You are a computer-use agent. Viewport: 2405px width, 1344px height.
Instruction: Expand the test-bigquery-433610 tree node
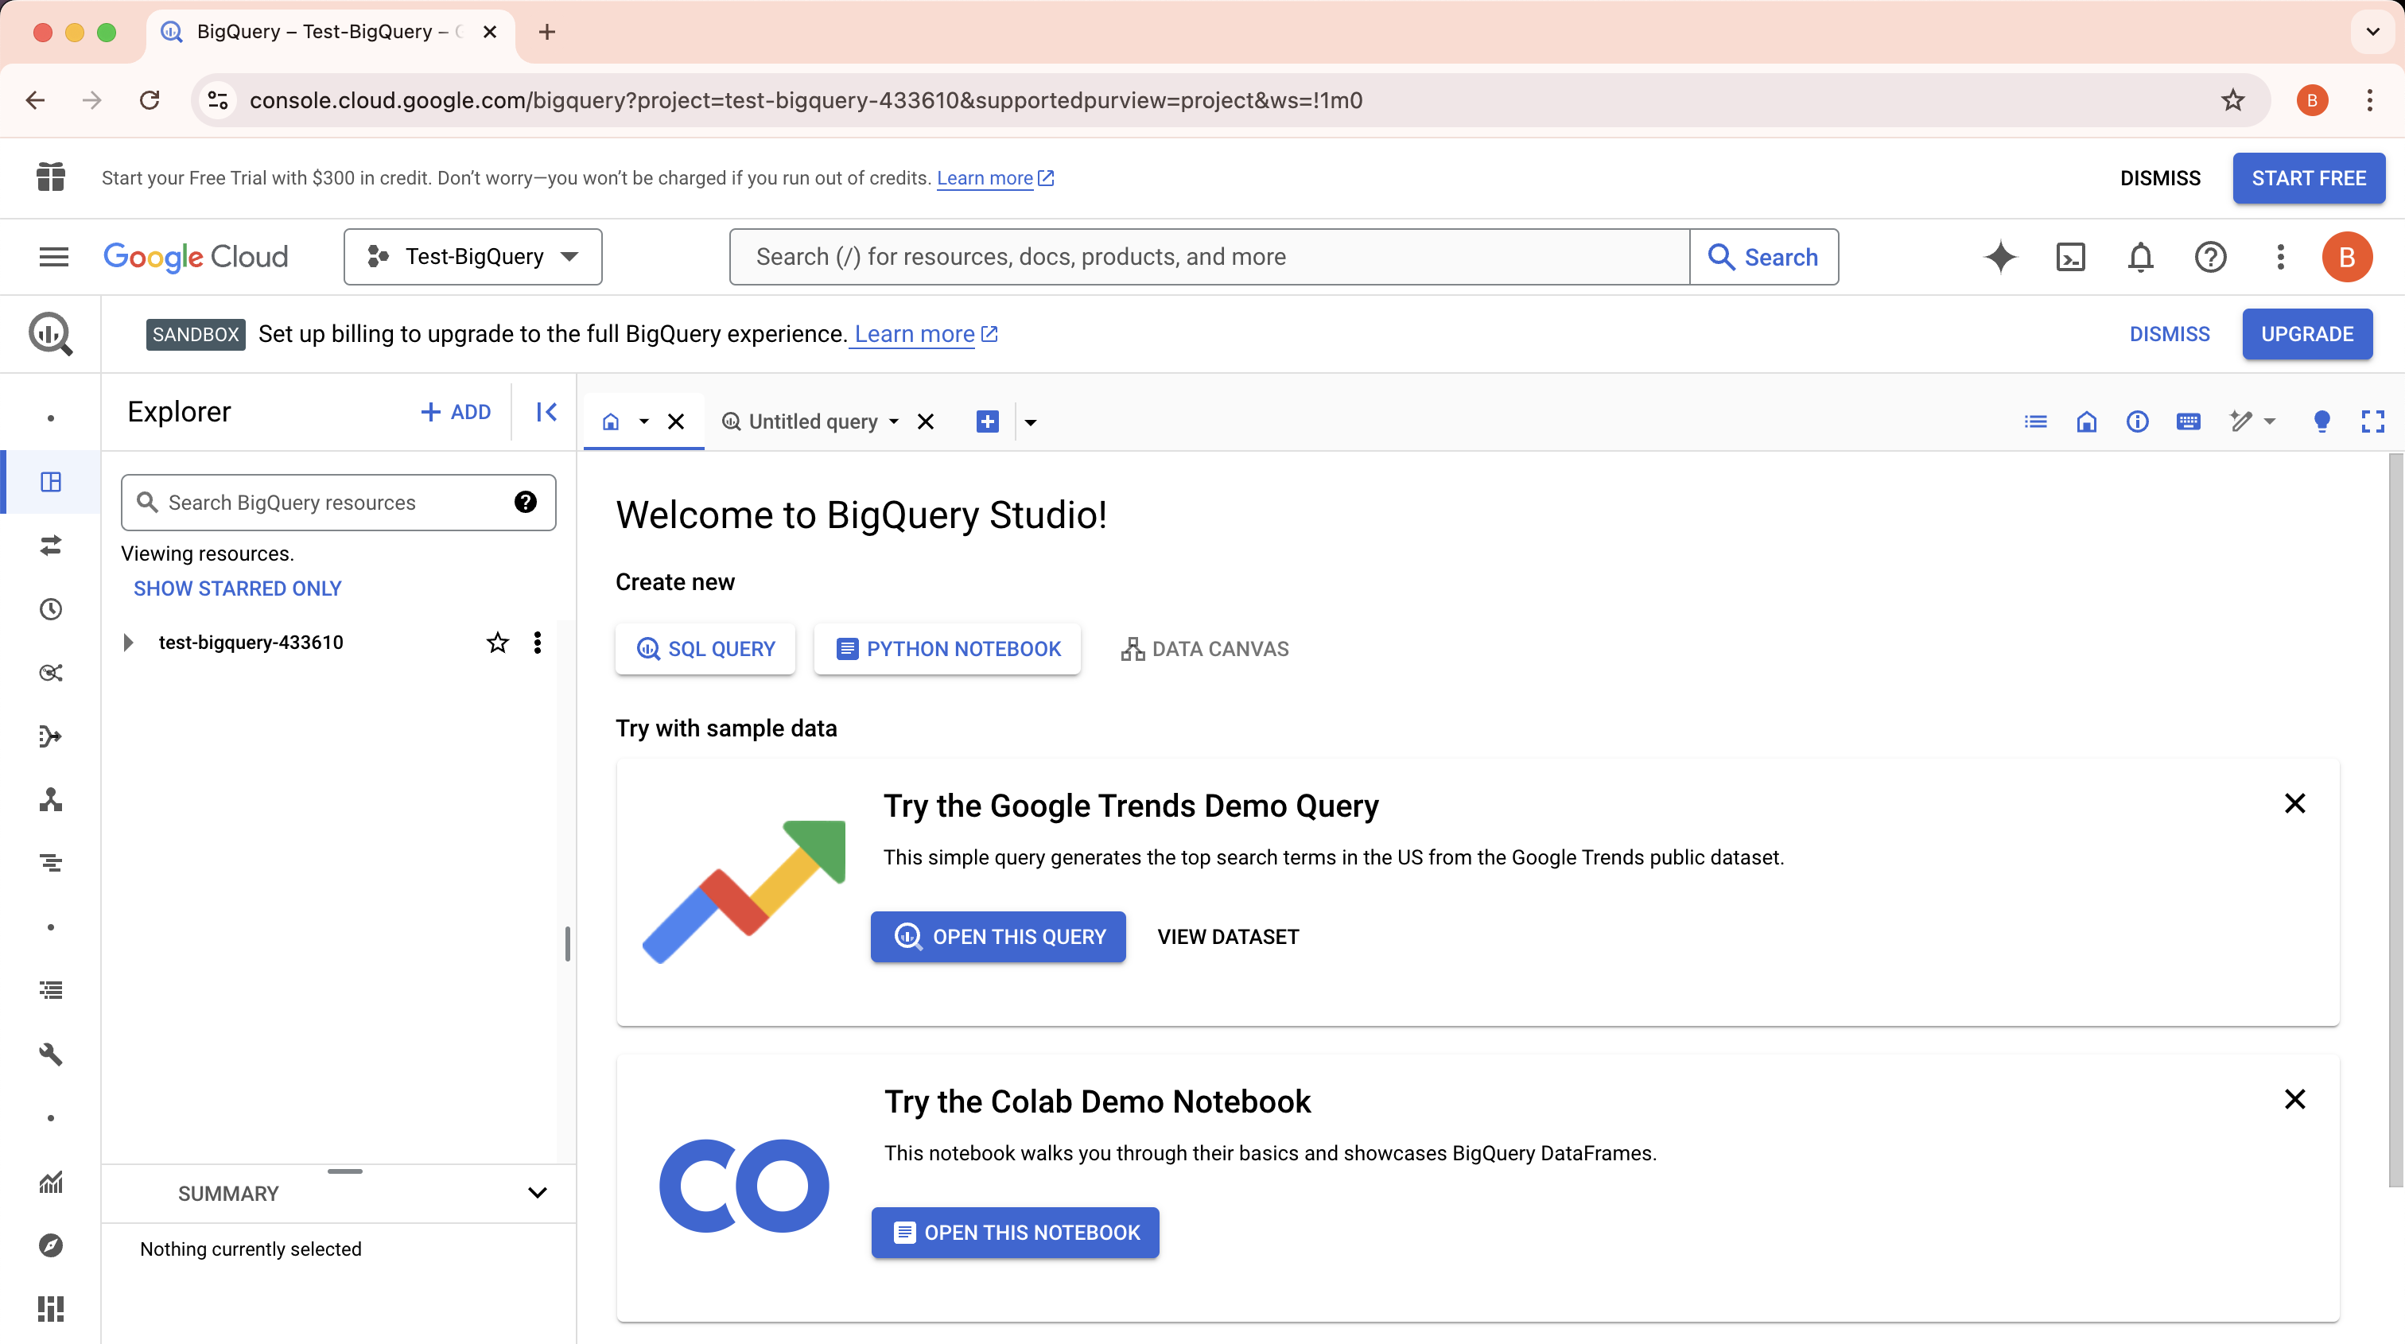click(129, 642)
